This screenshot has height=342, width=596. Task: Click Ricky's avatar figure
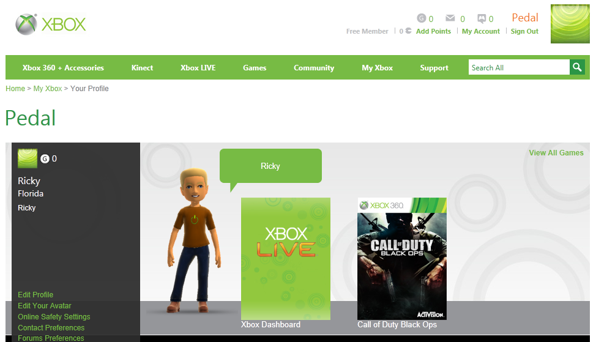click(x=194, y=240)
